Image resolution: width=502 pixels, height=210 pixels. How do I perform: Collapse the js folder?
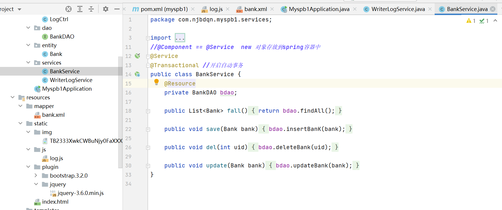(x=28, y=149)
